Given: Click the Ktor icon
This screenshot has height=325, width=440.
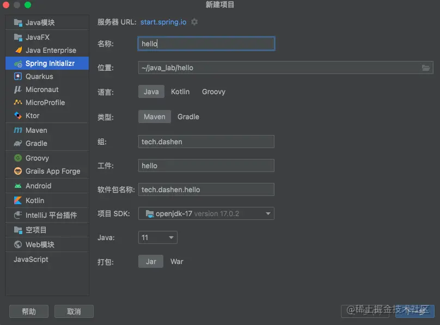Looking at the screenshot, I should click(18, 115).
